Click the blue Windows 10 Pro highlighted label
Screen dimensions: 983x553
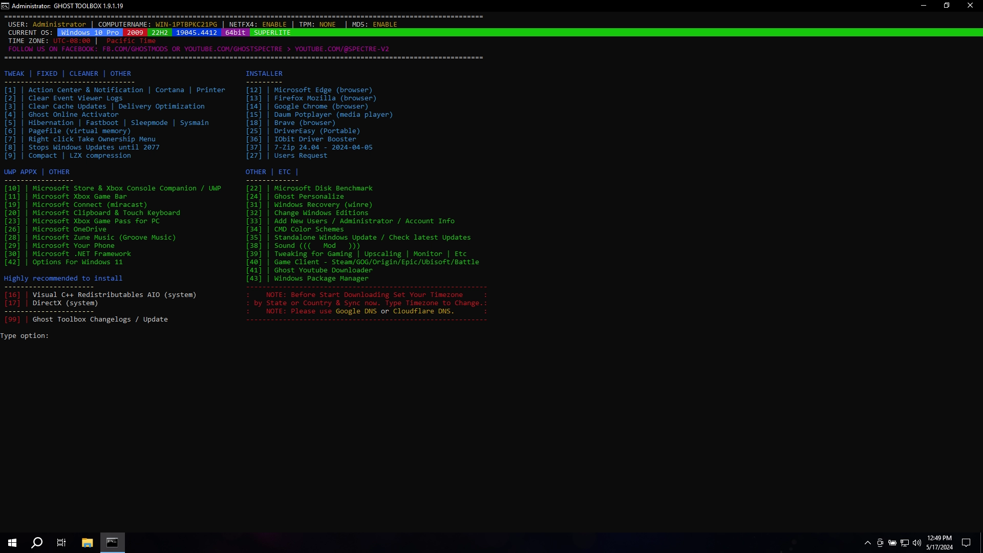(90, 33)
